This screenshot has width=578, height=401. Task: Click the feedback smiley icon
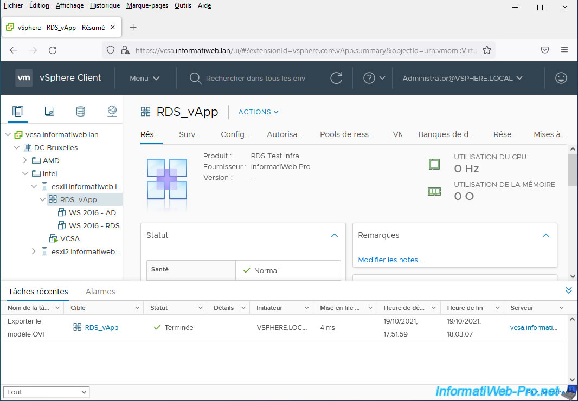click(561, 78)
